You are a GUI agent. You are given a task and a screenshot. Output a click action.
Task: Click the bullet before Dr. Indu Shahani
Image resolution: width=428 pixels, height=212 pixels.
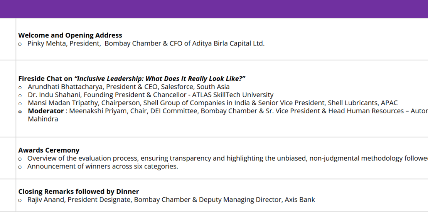point(20,96)
